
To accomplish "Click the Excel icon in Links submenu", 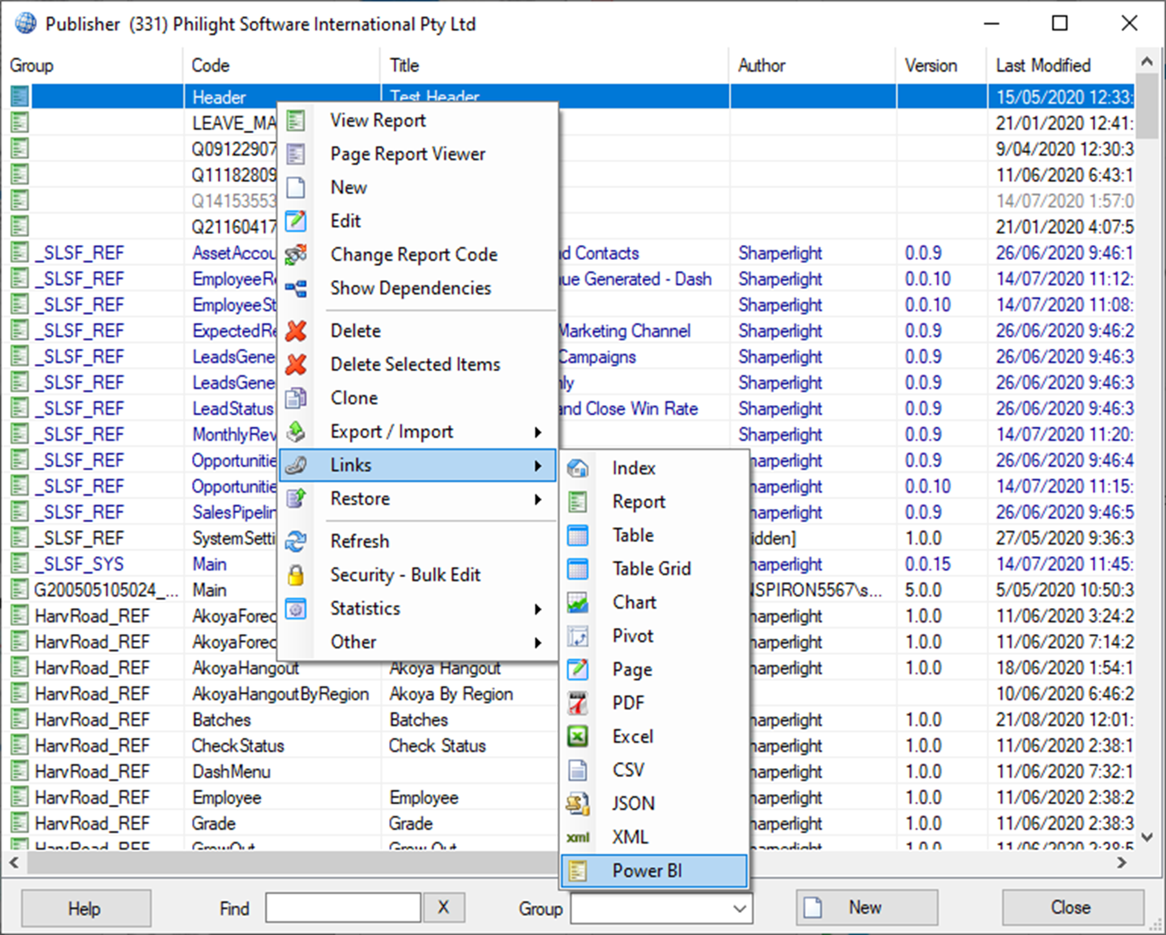I will (x=578, y=736).
